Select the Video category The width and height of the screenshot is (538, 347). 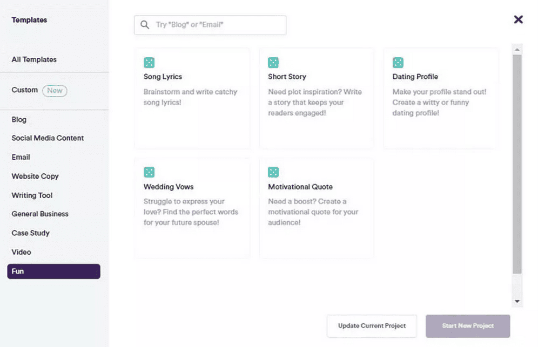[22, 252]
